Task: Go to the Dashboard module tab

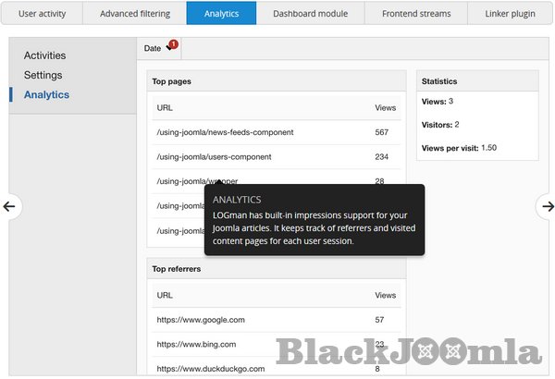Action: (x=309, y=14)
